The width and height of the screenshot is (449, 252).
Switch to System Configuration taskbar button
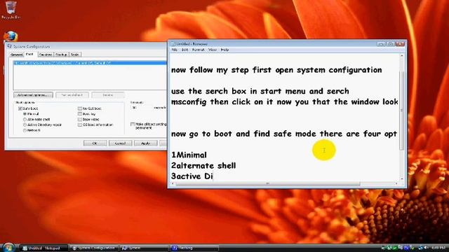coord(94,248)
